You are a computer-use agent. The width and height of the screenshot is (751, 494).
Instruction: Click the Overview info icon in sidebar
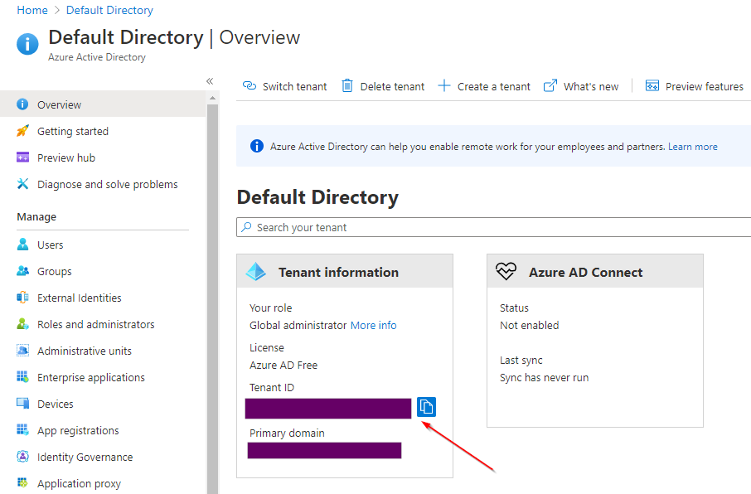[22, 104]
